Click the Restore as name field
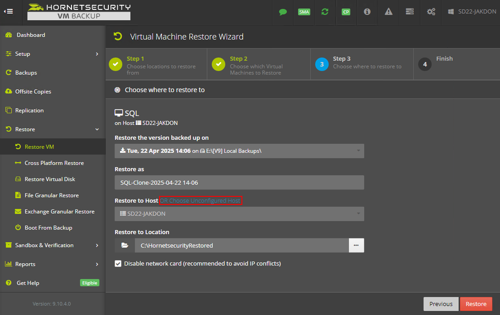This screenshot has height=315, width=500. [x=239, y=182]
